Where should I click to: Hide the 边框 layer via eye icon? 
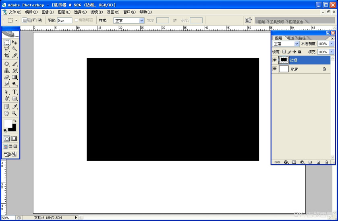275,60
